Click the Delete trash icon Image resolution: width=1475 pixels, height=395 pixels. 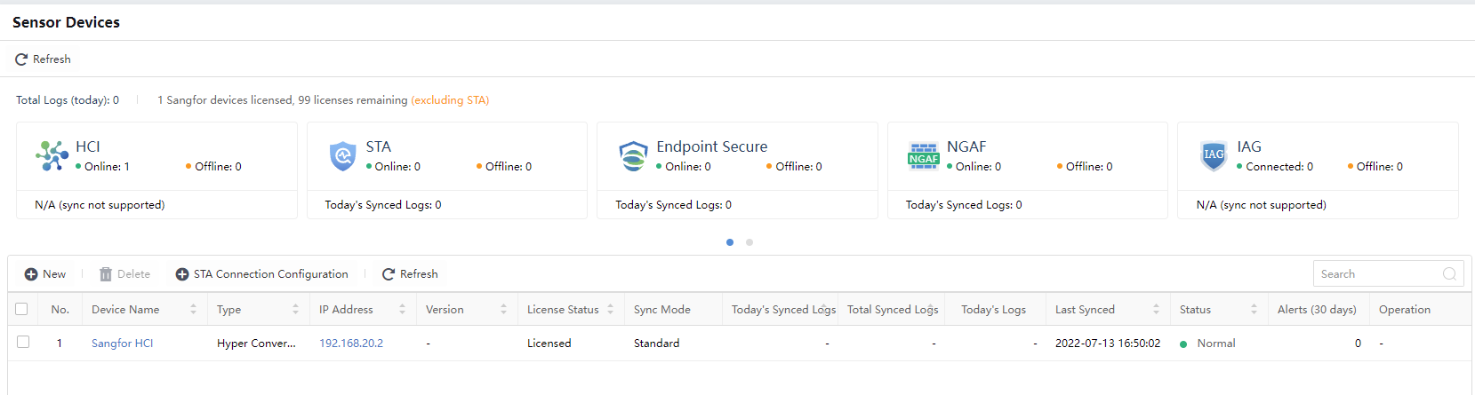[x=106, y=274]
